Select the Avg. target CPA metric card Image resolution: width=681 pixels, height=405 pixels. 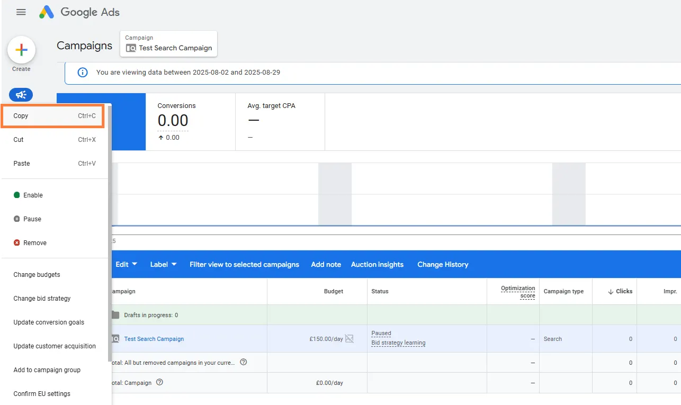pos(280,122)
